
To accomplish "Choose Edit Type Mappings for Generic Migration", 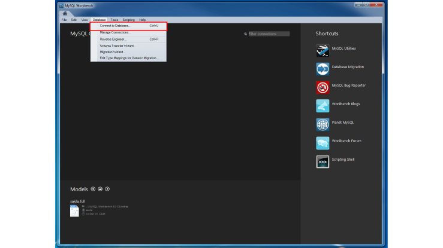I will click(128, 58).
